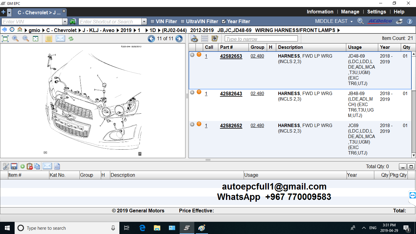The width and height of the screenshot is (416, 234).
Task: Uncheck the Year Filter checkbox
Action: pos(224,22)
